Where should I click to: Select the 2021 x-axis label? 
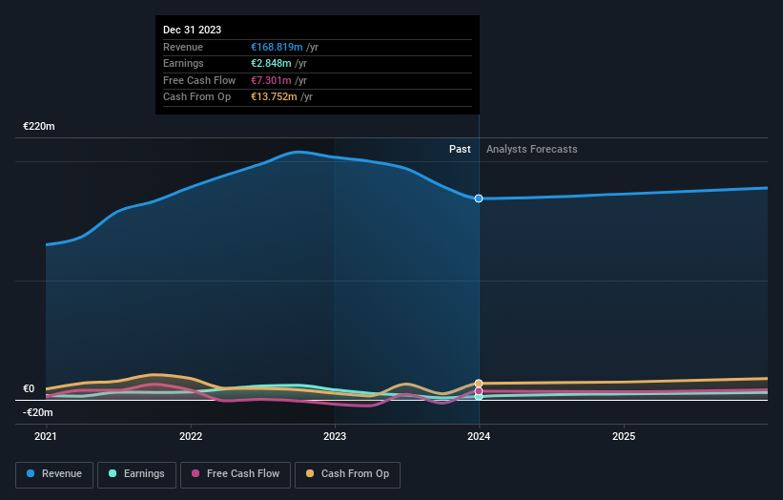(x=46, y=436)
